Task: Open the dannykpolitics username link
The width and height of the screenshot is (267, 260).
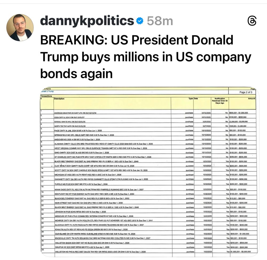Action: 87,21
